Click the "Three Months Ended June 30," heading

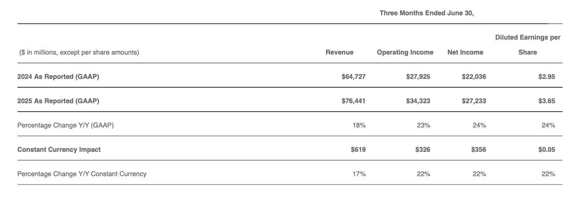click(x=427, y=13)
